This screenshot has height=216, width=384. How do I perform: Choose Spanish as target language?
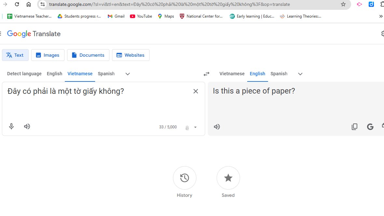tap(279, 74)
